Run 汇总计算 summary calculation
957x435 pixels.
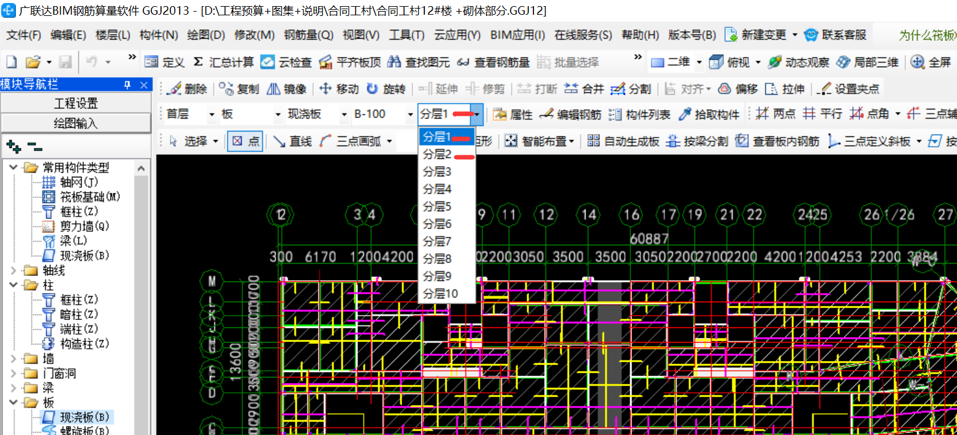pyautogui.click(x=223, y=62)
